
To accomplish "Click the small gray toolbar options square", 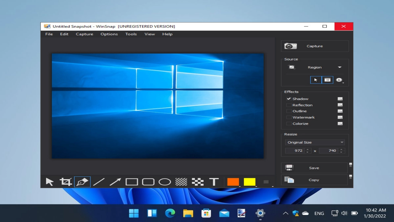I will (266, 182).
